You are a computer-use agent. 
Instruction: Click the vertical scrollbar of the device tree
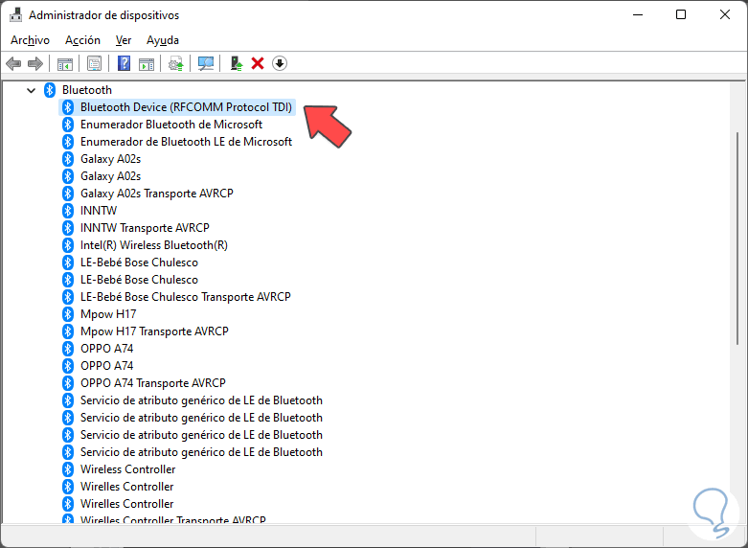click(737, 239)
